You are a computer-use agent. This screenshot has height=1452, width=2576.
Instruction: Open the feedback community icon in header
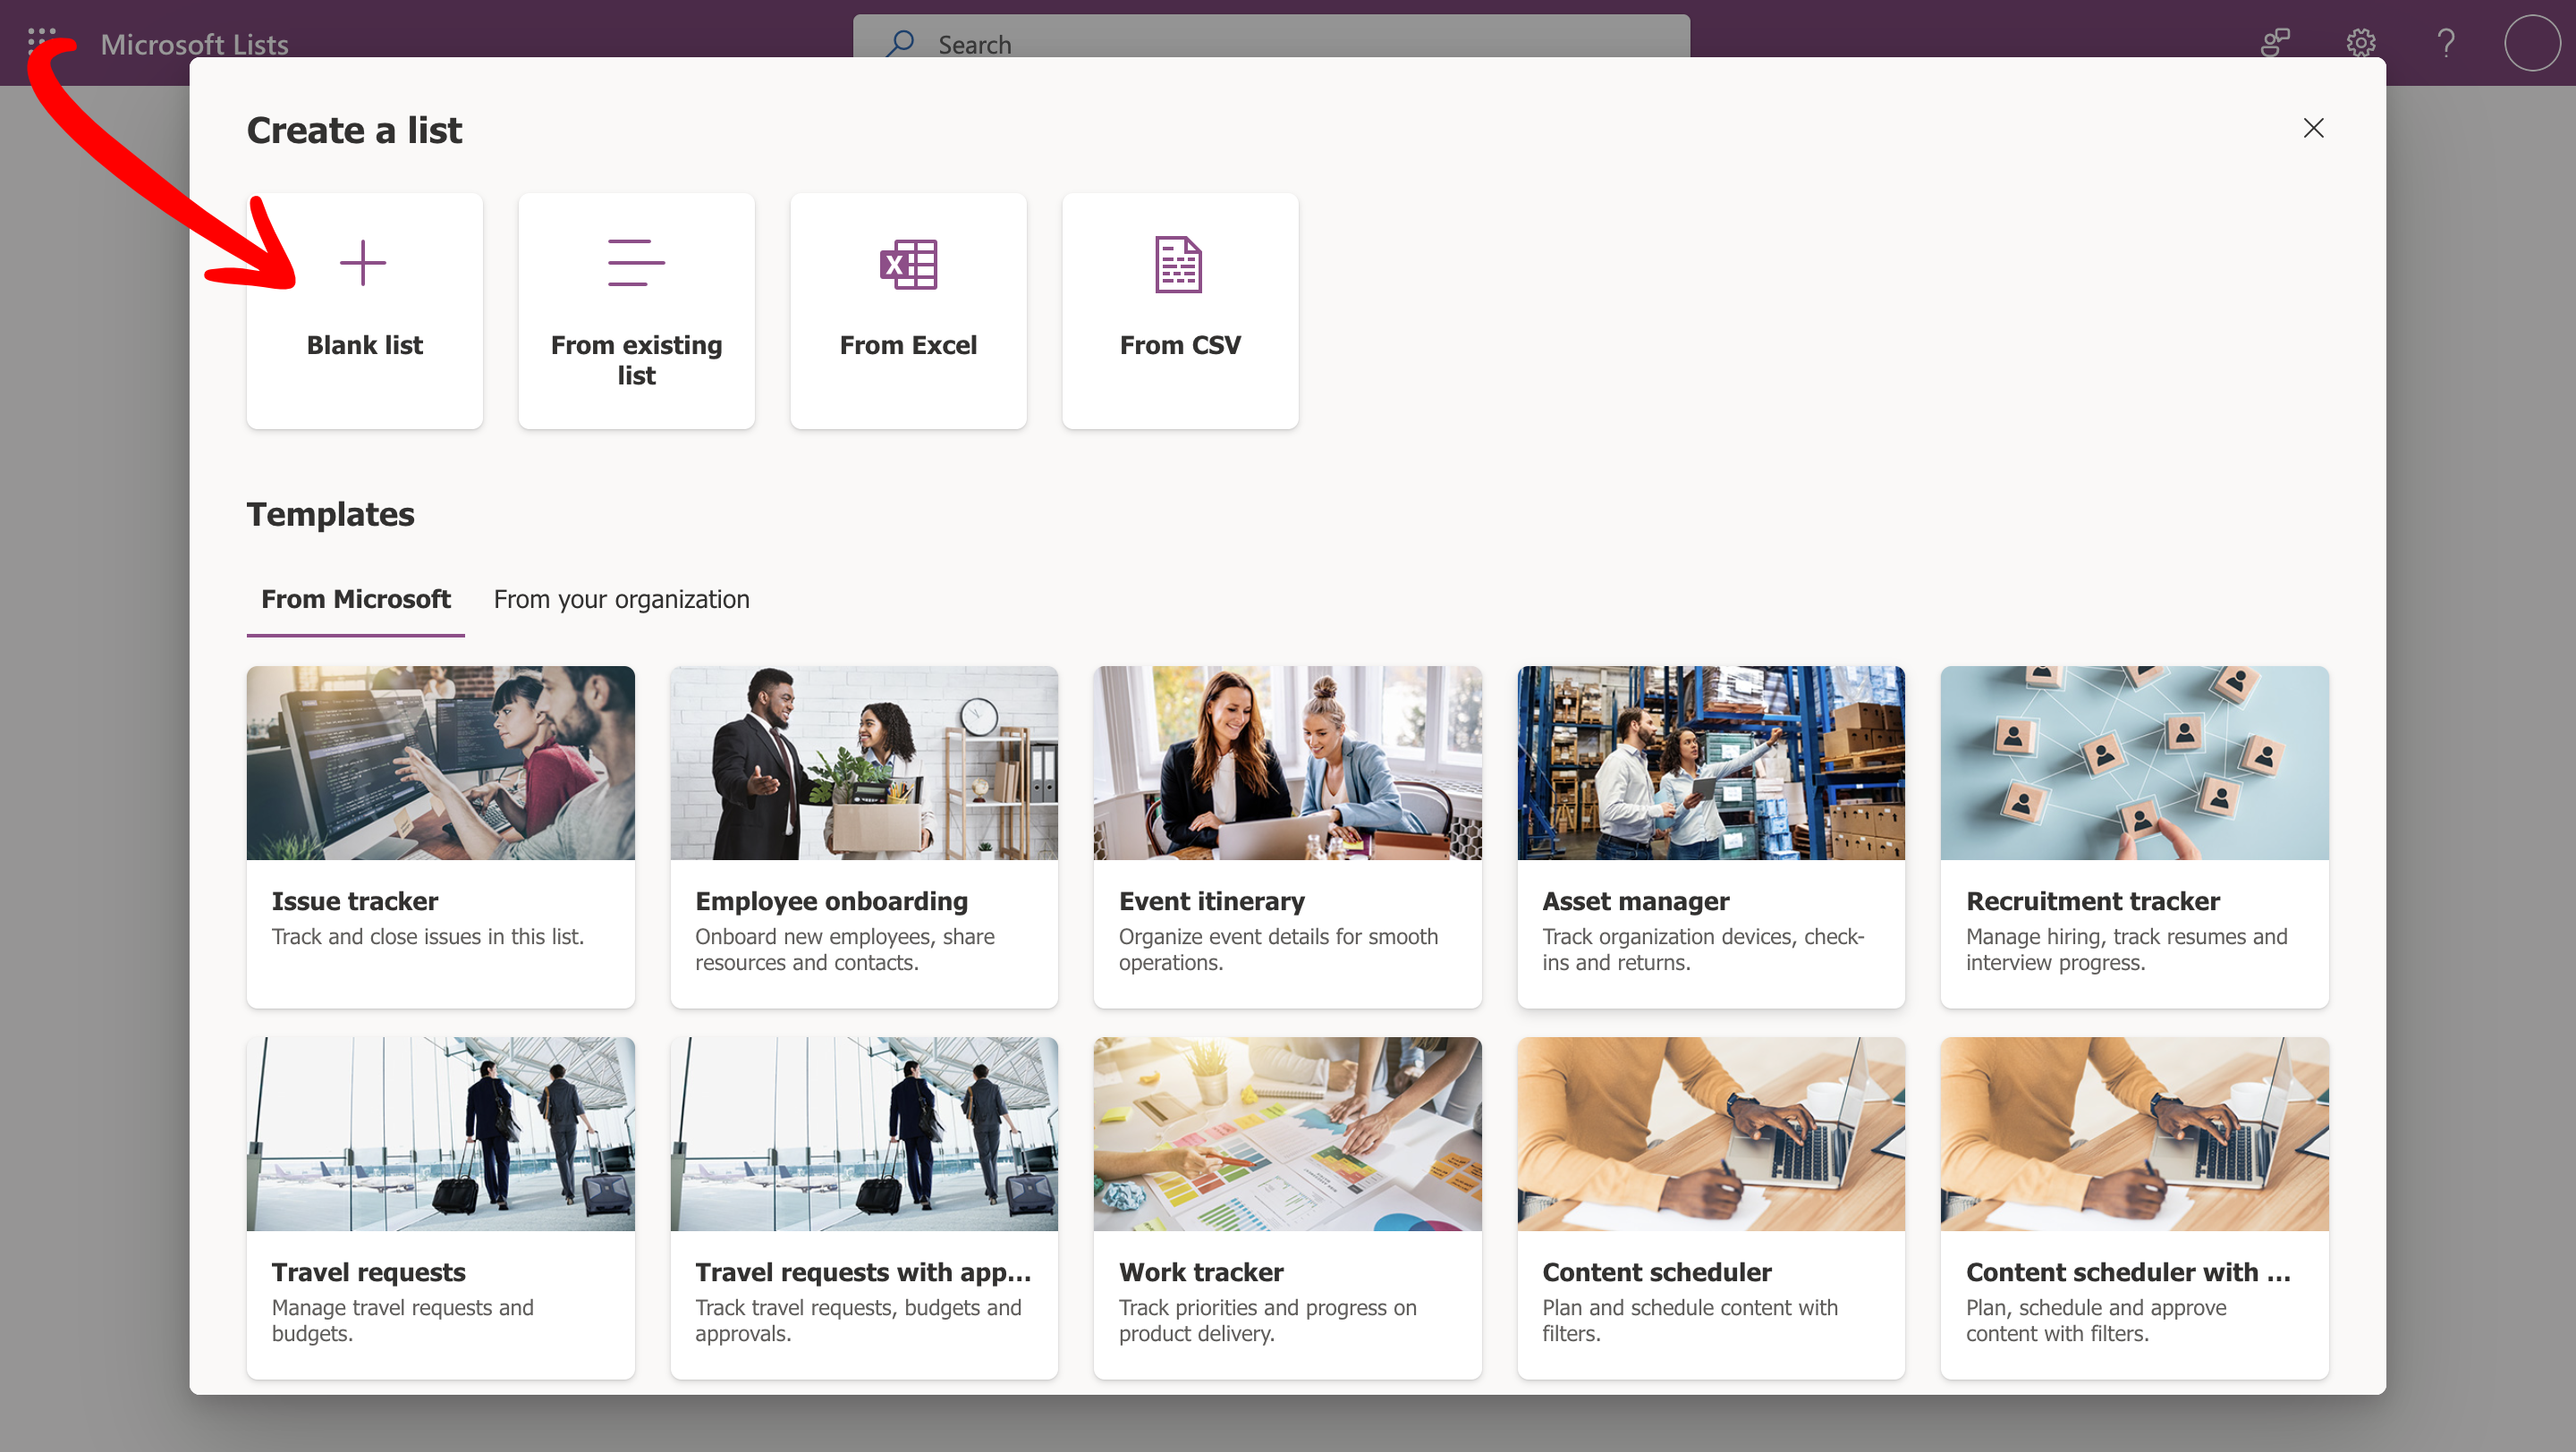click(x=2275, y=43)
